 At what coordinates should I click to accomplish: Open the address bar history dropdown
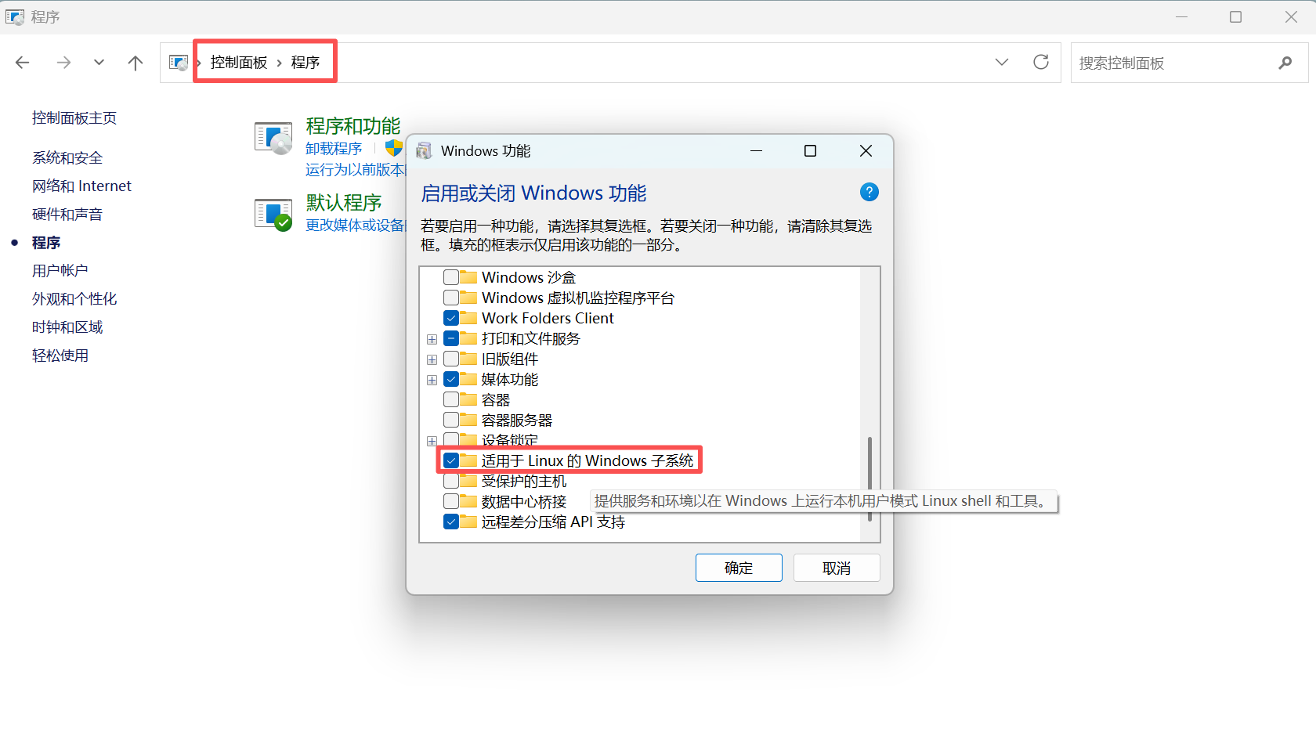click(1002, 63)
